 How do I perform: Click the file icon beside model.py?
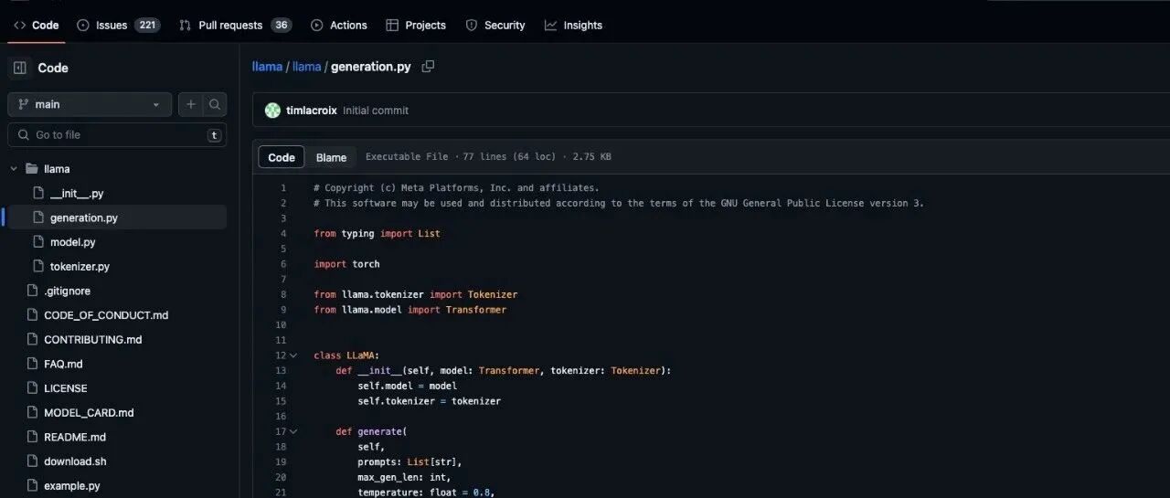tap(37, 242)
